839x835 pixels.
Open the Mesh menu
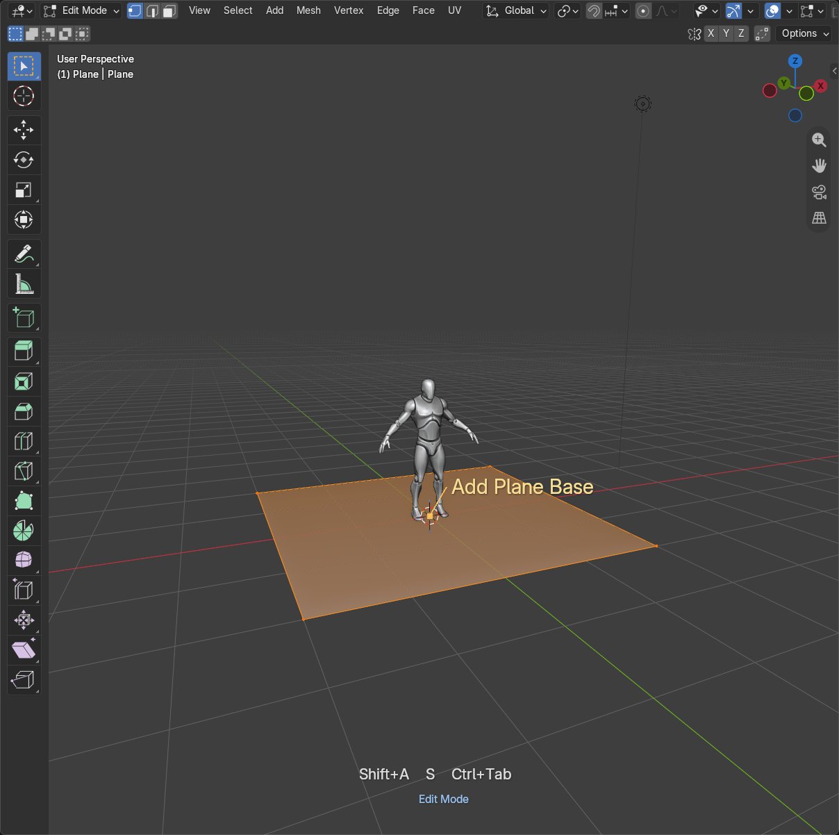coord(308,10)
